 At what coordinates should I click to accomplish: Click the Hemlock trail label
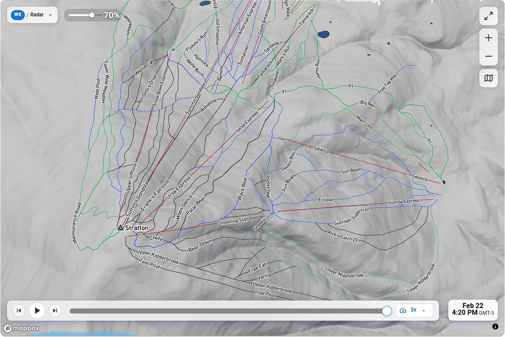[201, 60]
